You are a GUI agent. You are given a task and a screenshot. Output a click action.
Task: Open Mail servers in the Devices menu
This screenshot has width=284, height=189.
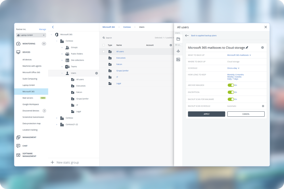28,98
